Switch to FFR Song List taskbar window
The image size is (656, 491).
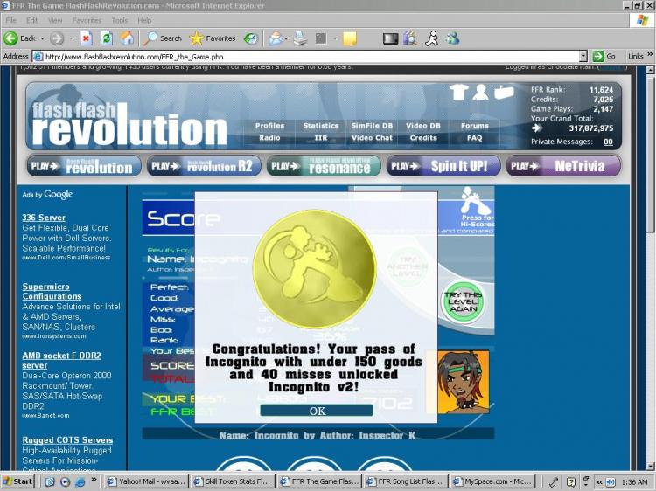[x=405, y=481]
